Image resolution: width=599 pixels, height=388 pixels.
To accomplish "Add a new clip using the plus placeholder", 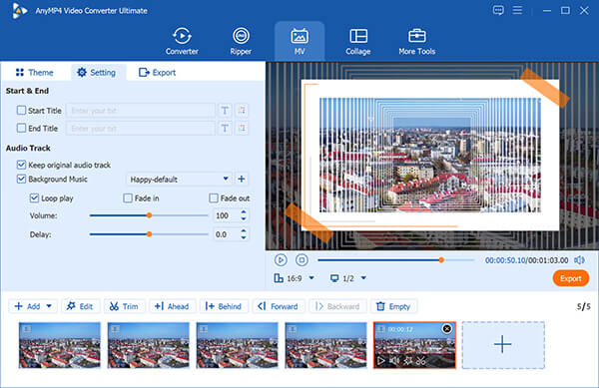I will click(x=503, y=345).
